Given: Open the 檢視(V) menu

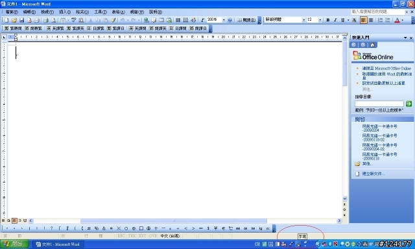Looking at the screenshot, I should pos(47,12).
